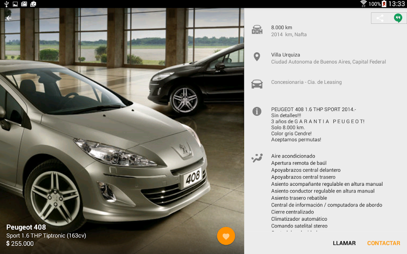Select 'Asiento acompañante regulable' feature
The image size is (407, 254).
tap(327, 184)
